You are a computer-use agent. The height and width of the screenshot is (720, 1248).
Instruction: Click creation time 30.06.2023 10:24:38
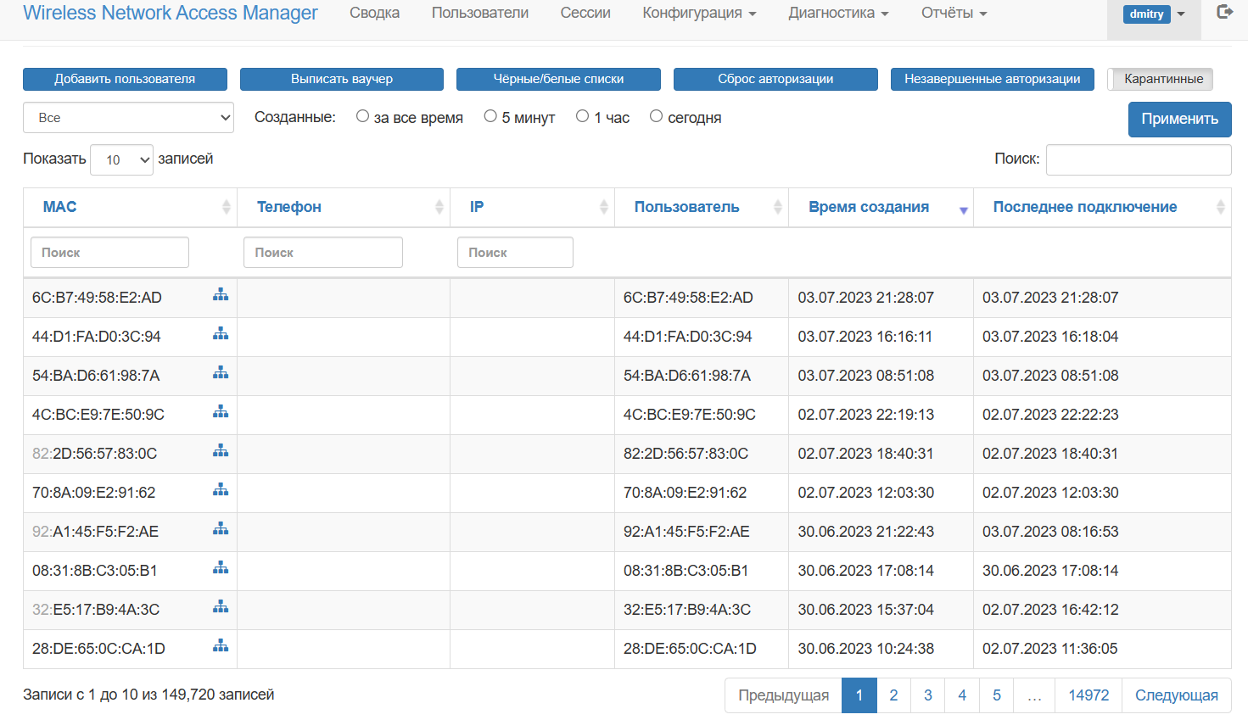(865, 649)
